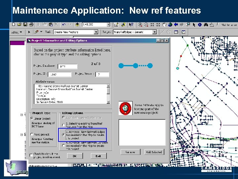This screenshot has height=179, width=238.
Task: Select the Linear project radio button
Action: (32, 118)
